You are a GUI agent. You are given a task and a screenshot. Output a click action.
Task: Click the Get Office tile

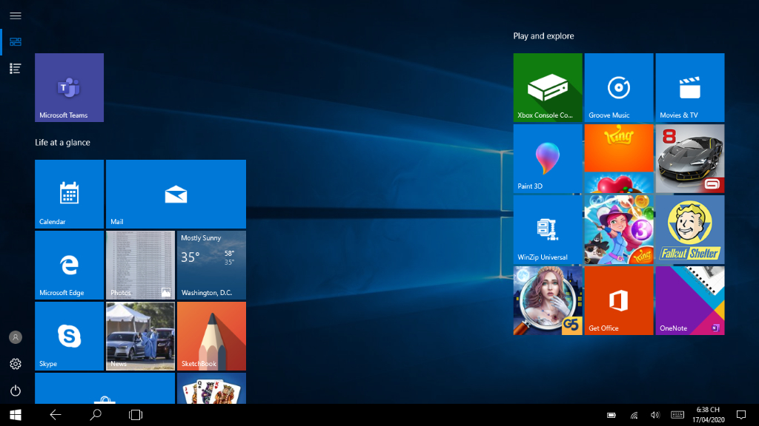pos(619,300)
